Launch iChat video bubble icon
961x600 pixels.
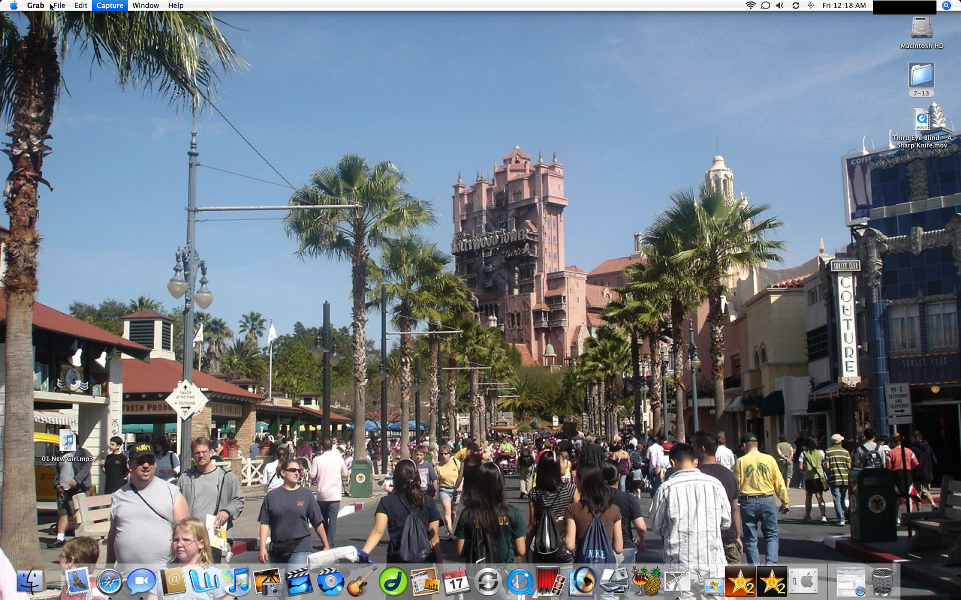141,582
